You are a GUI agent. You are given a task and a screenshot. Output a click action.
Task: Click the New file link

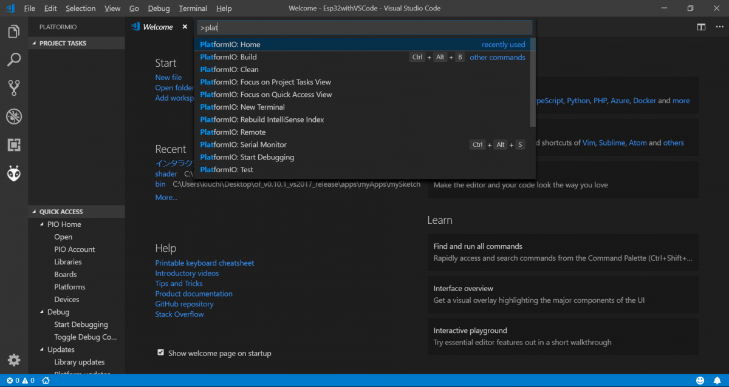coord(168,78)
